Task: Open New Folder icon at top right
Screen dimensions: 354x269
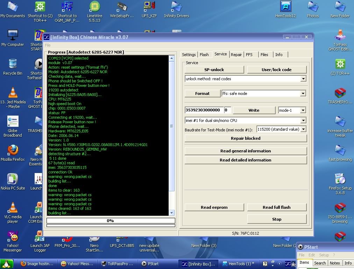Action: [x=340, y=9]
